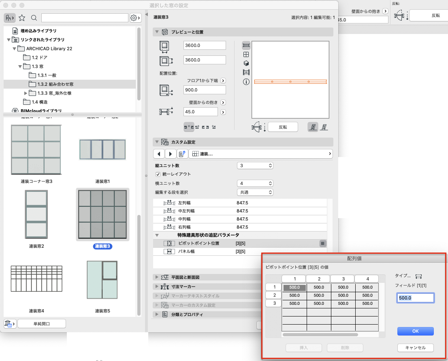The height and width of the screenshot is (361, 448).
Task: Click the array table horizontal scrollbar
Action: pyautogui.click(x=320, y=334)
